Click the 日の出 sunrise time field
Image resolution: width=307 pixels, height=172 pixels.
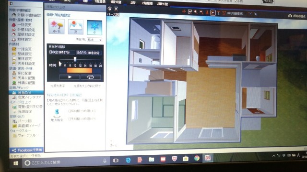tap(62, 52)
